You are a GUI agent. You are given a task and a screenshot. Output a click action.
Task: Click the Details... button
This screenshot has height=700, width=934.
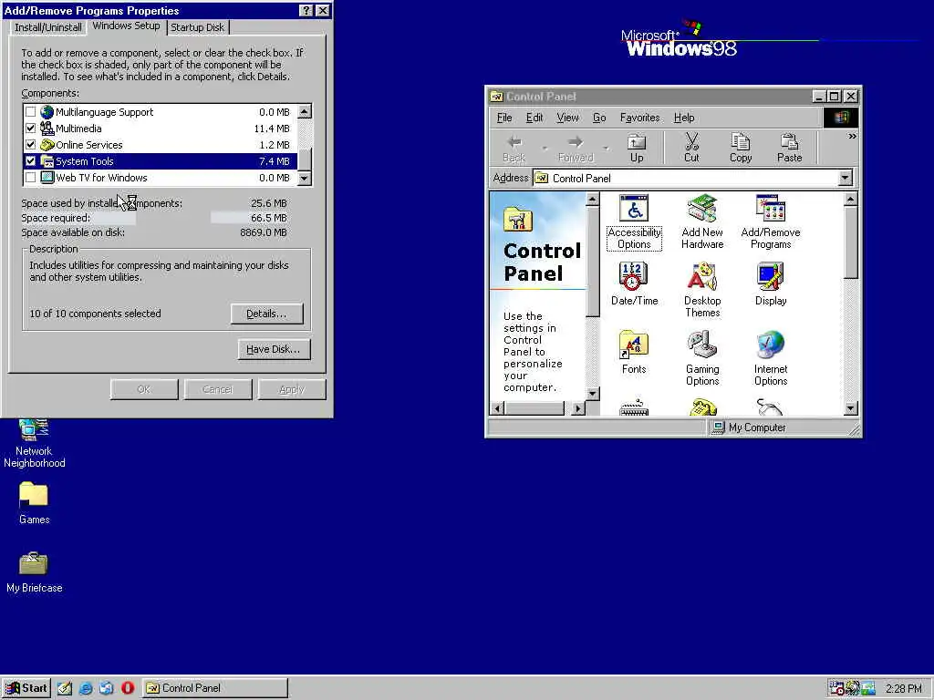point(267,314)
